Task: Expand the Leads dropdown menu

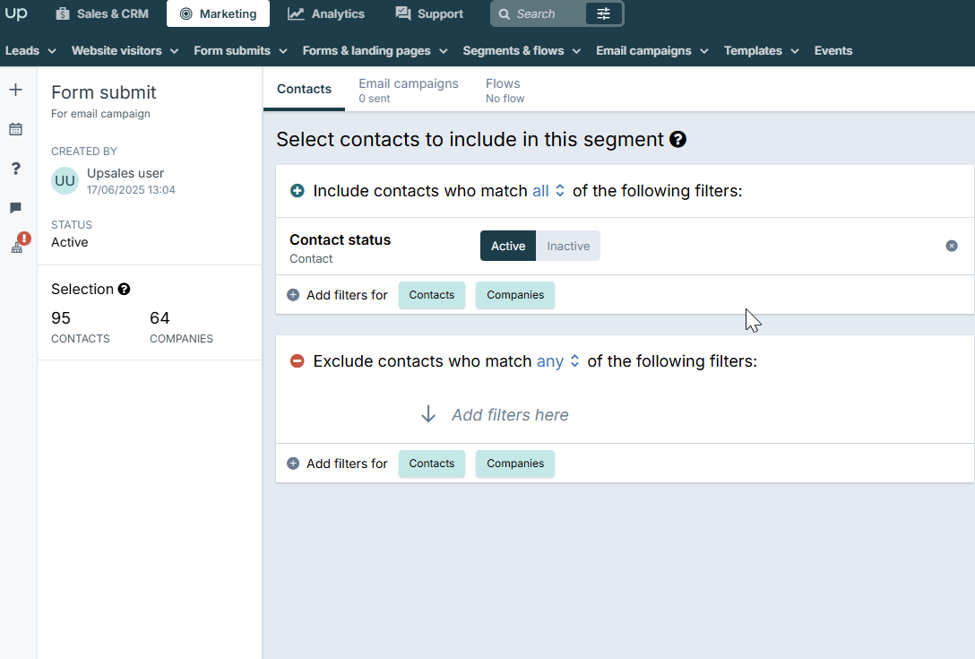Action: tap(30, 50)
